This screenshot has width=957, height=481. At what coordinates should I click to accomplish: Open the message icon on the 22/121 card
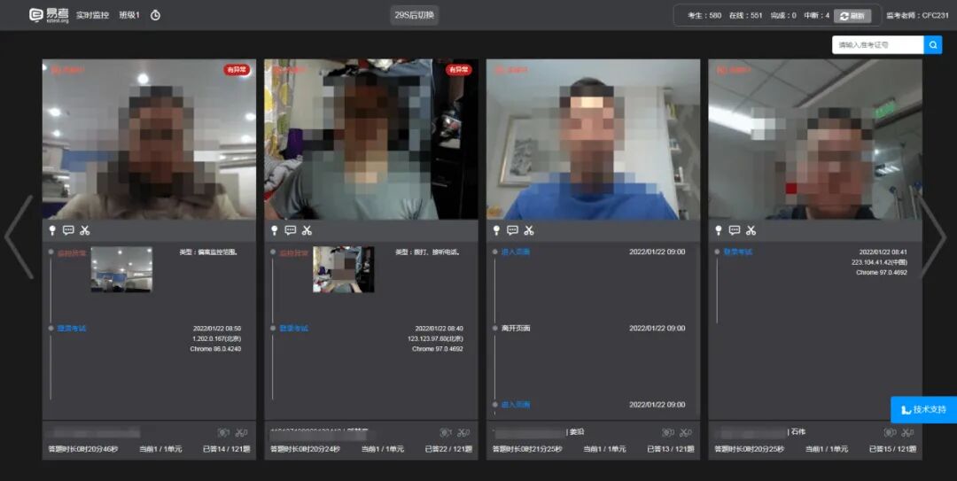tap(291, 230)
